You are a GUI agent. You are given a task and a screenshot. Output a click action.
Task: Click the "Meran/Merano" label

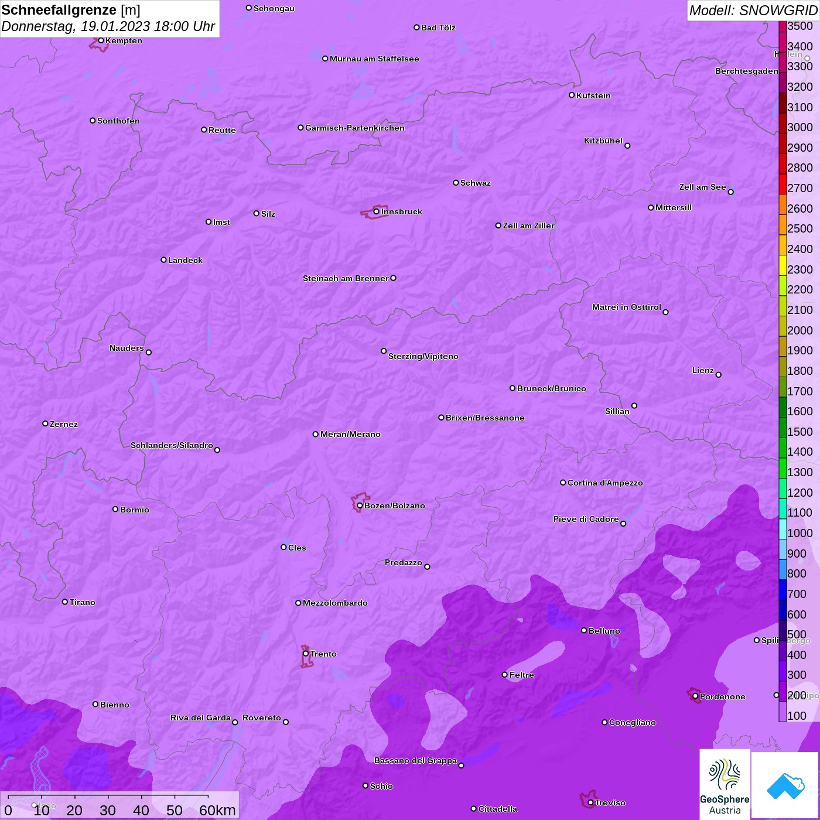(x=350, y=434)
